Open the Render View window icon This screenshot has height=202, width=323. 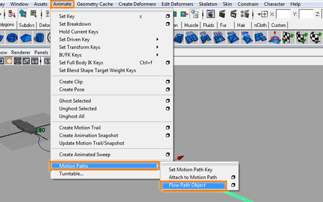pyautogui.click(x=210, y=14)
